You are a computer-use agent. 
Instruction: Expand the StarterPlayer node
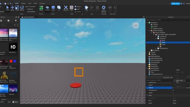[147, 68]
